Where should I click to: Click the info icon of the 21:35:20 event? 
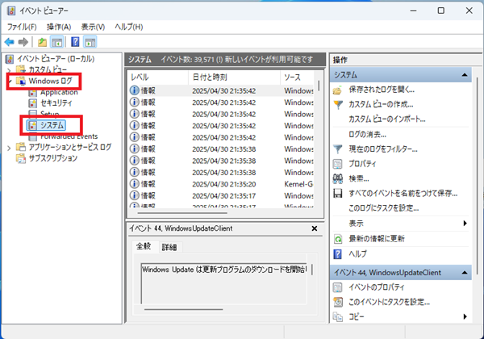pos(134,184)
